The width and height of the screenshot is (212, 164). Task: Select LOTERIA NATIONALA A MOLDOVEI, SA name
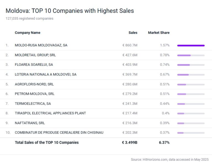(46, 74)
